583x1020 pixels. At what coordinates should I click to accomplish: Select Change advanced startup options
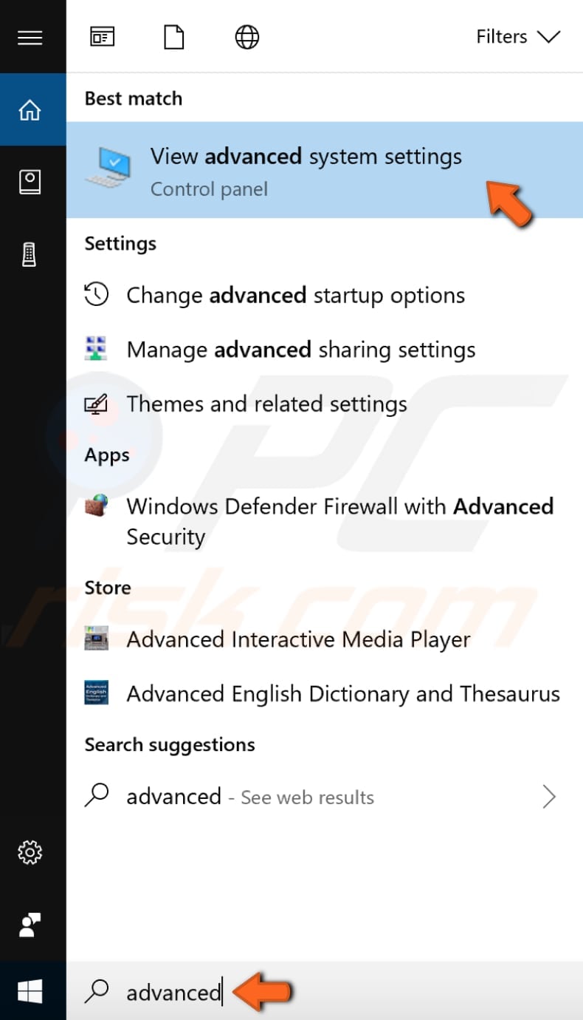[x=295, y=296]
